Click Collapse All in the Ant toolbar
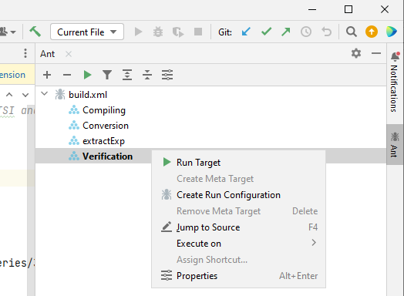Image resolution: width=404 pixels, height=296 pixels. tap(147, 75)
